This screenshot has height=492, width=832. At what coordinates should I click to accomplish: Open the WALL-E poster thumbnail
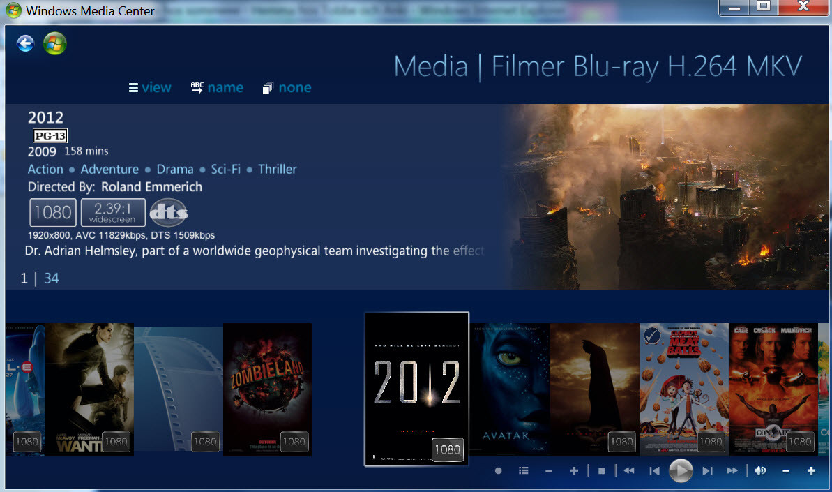[25, 389]
